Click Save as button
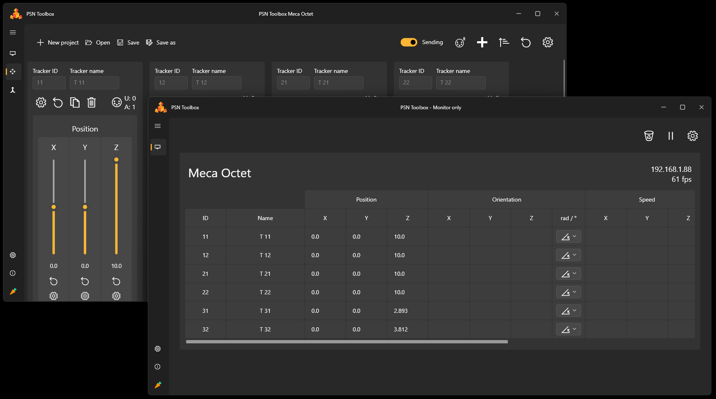The width and height of the screenshot is (716, 399). coord(161,42)
